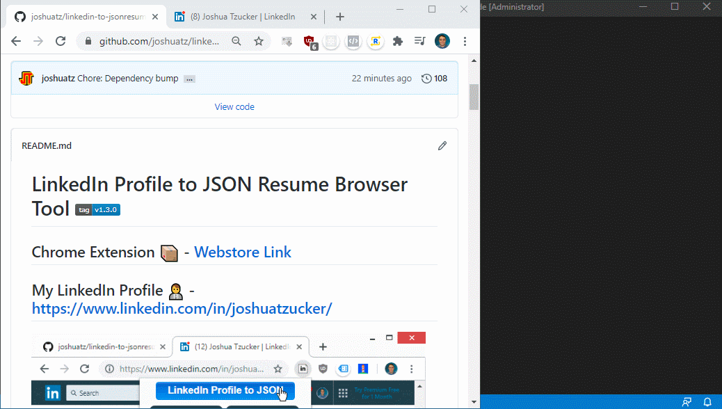
Task: Click the 'Chrome Extension' heading text
Action: coord(93,252)
